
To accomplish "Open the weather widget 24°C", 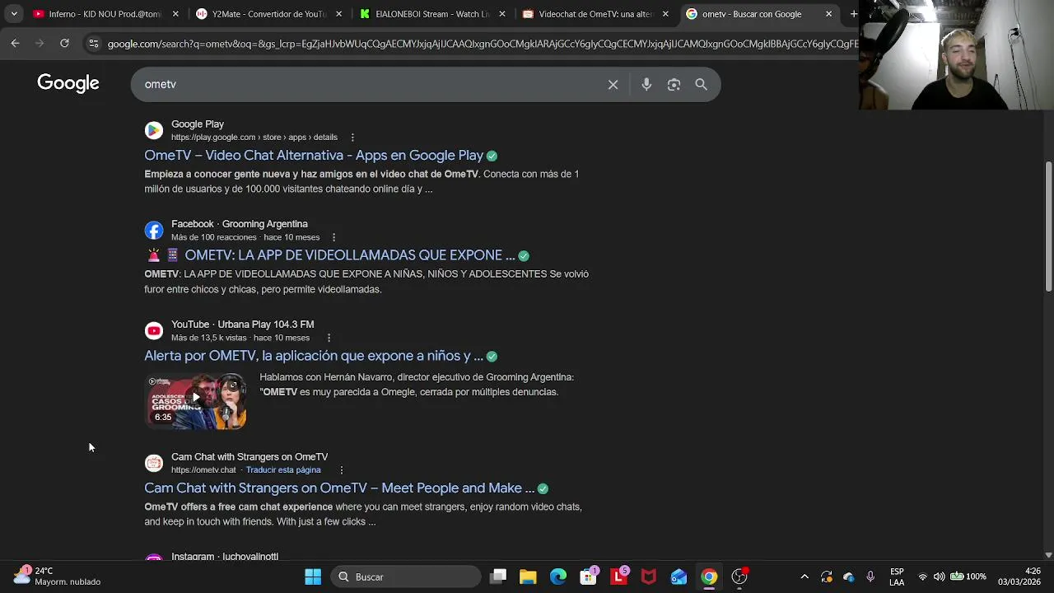I will pyautogui.click(x=56, y=576).
